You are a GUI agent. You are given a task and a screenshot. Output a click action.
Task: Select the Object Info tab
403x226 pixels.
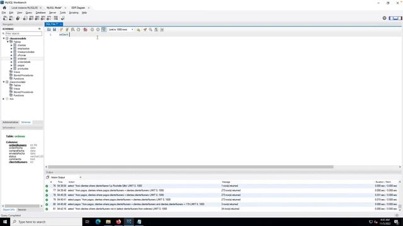(8, 210)
